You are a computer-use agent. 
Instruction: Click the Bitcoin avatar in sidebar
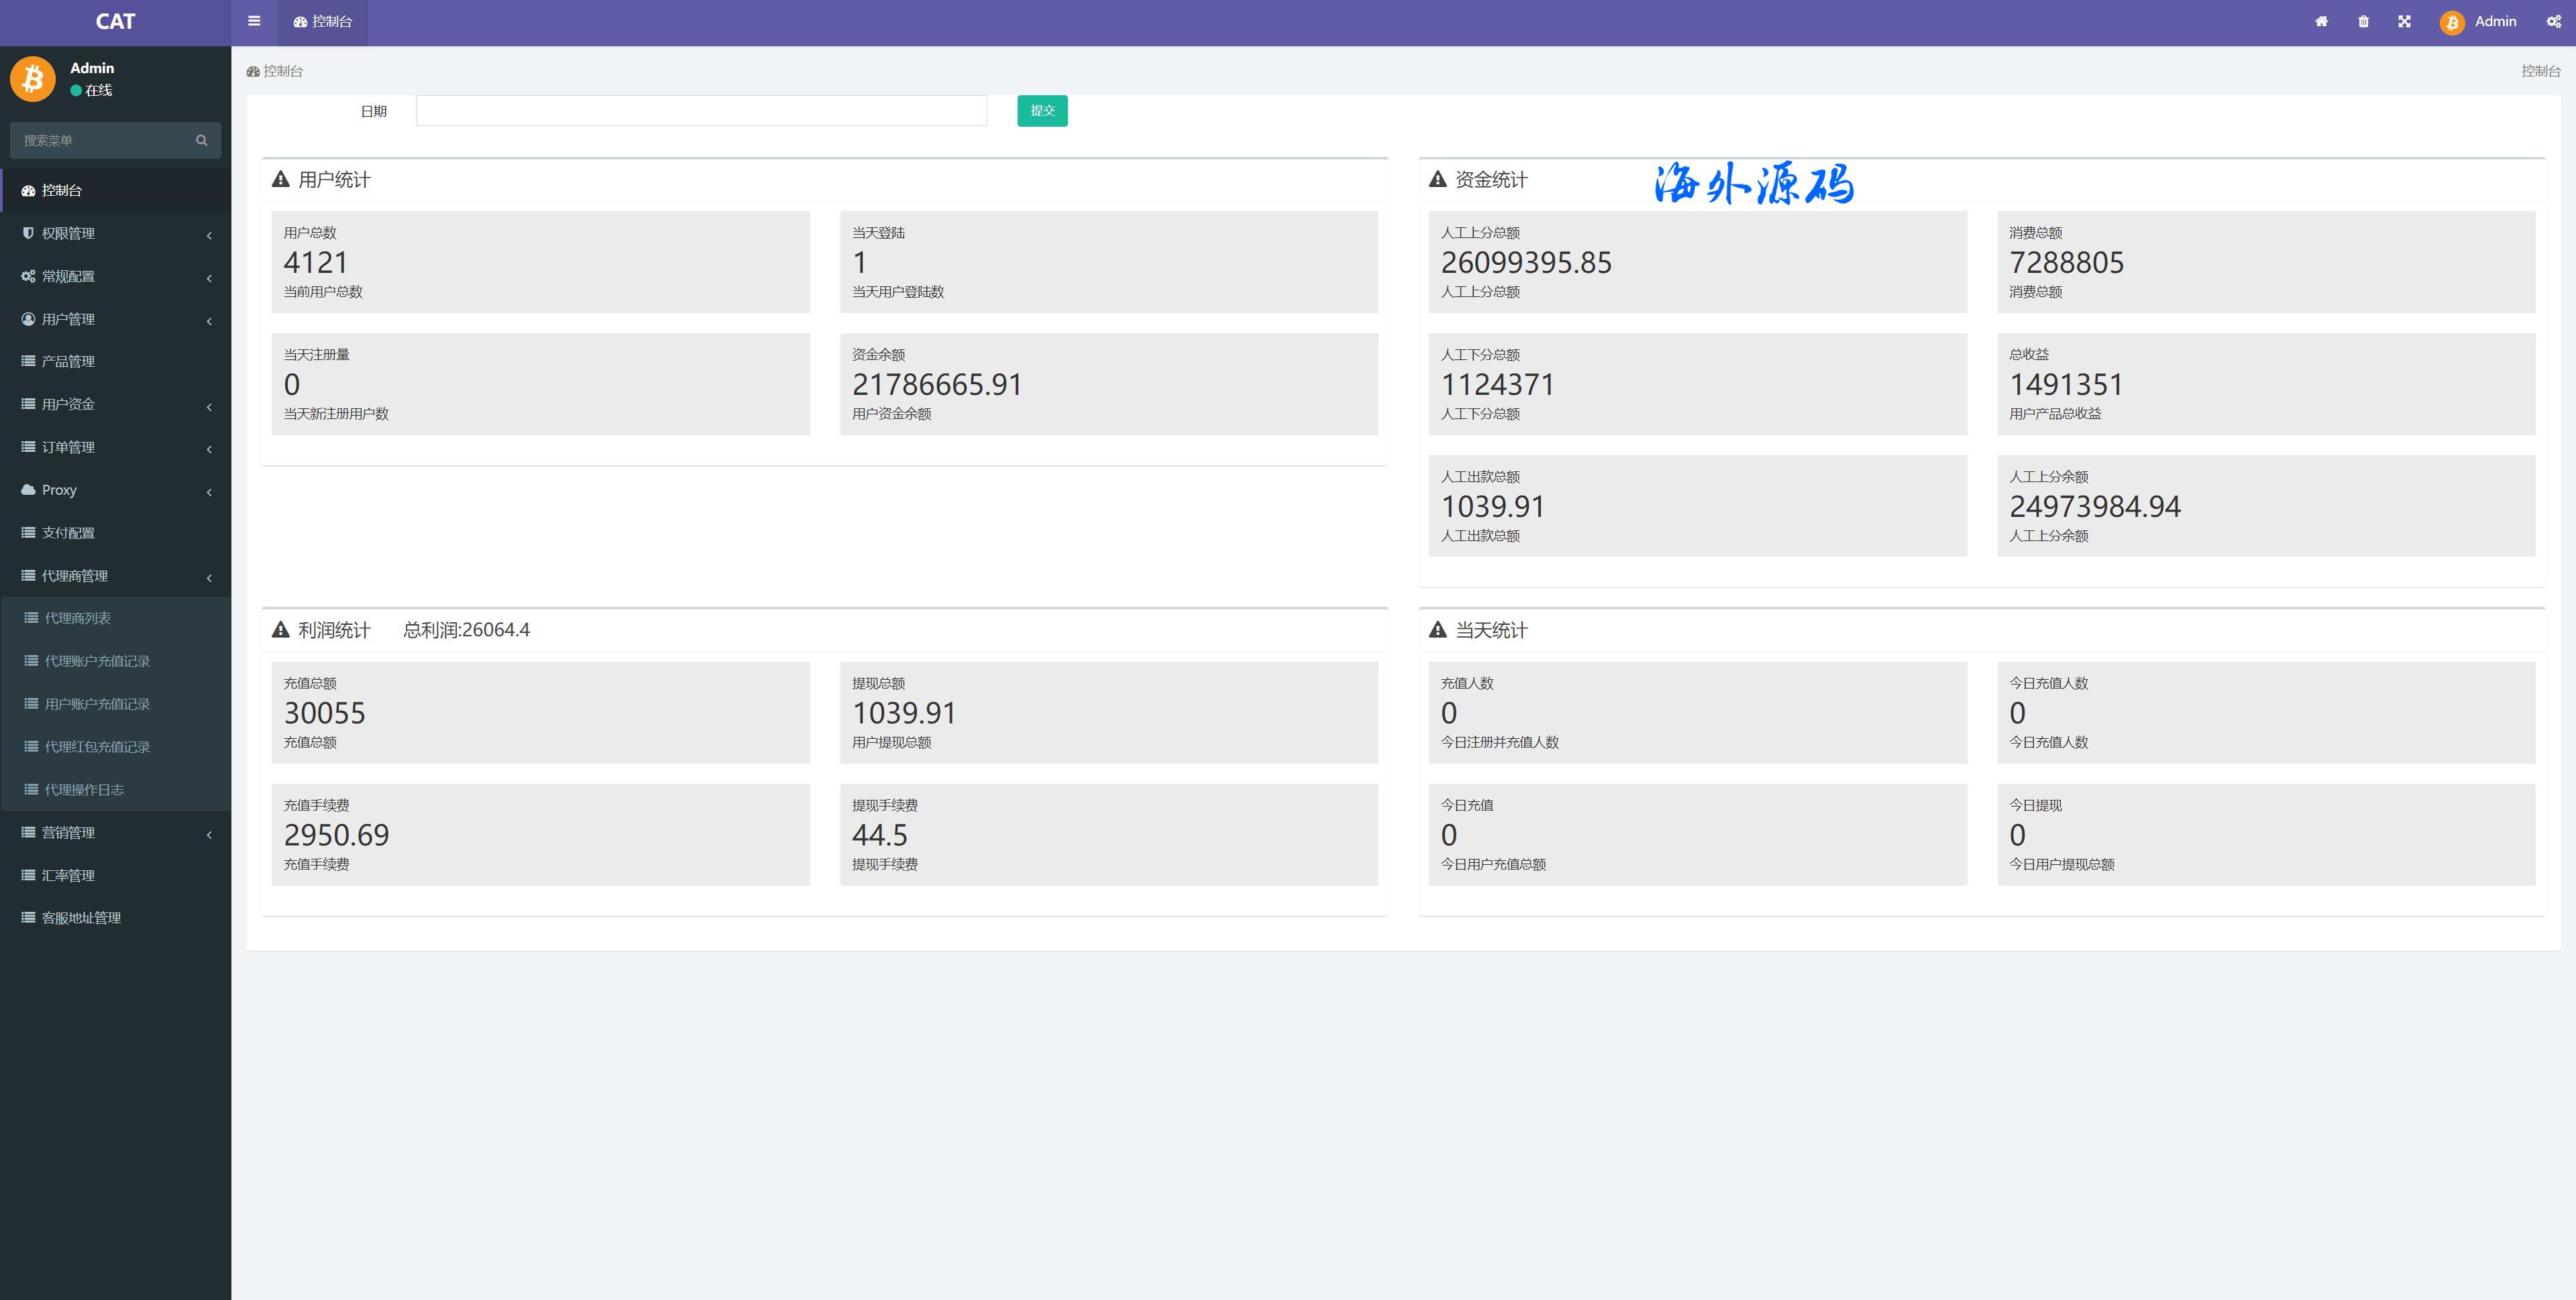coord(33,78)
